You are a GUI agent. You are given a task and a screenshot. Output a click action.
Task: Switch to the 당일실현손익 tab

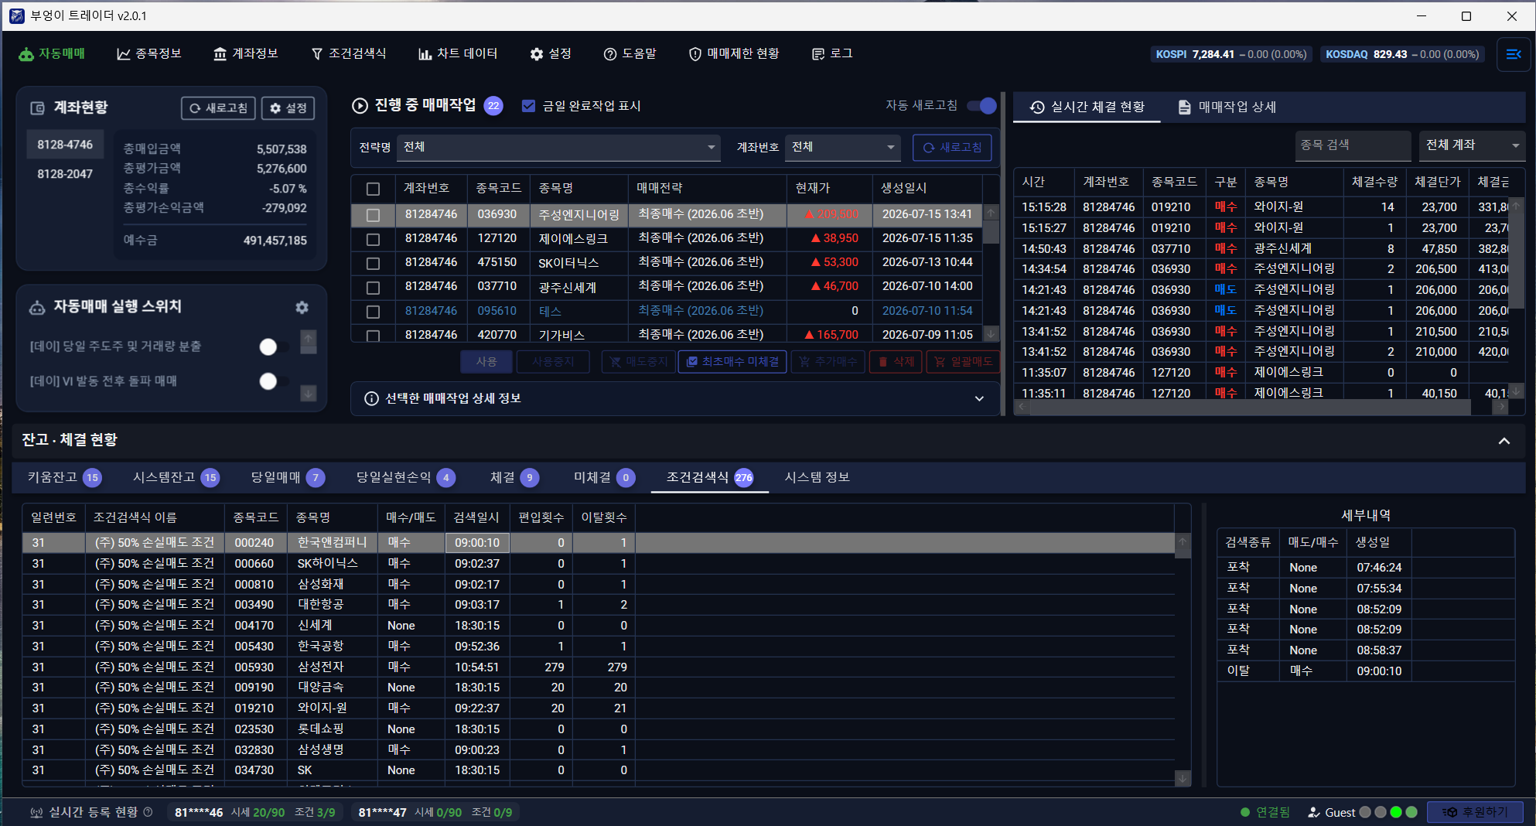[x=404, y=477]
